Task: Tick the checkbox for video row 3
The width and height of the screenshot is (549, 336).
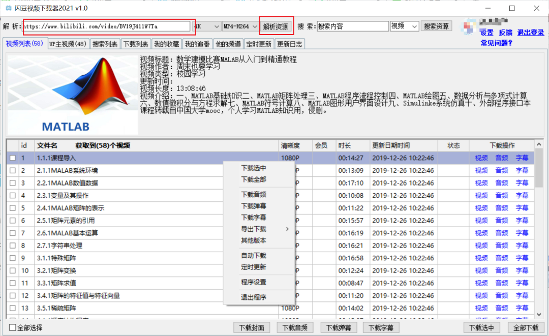Action: click(13, 183)
